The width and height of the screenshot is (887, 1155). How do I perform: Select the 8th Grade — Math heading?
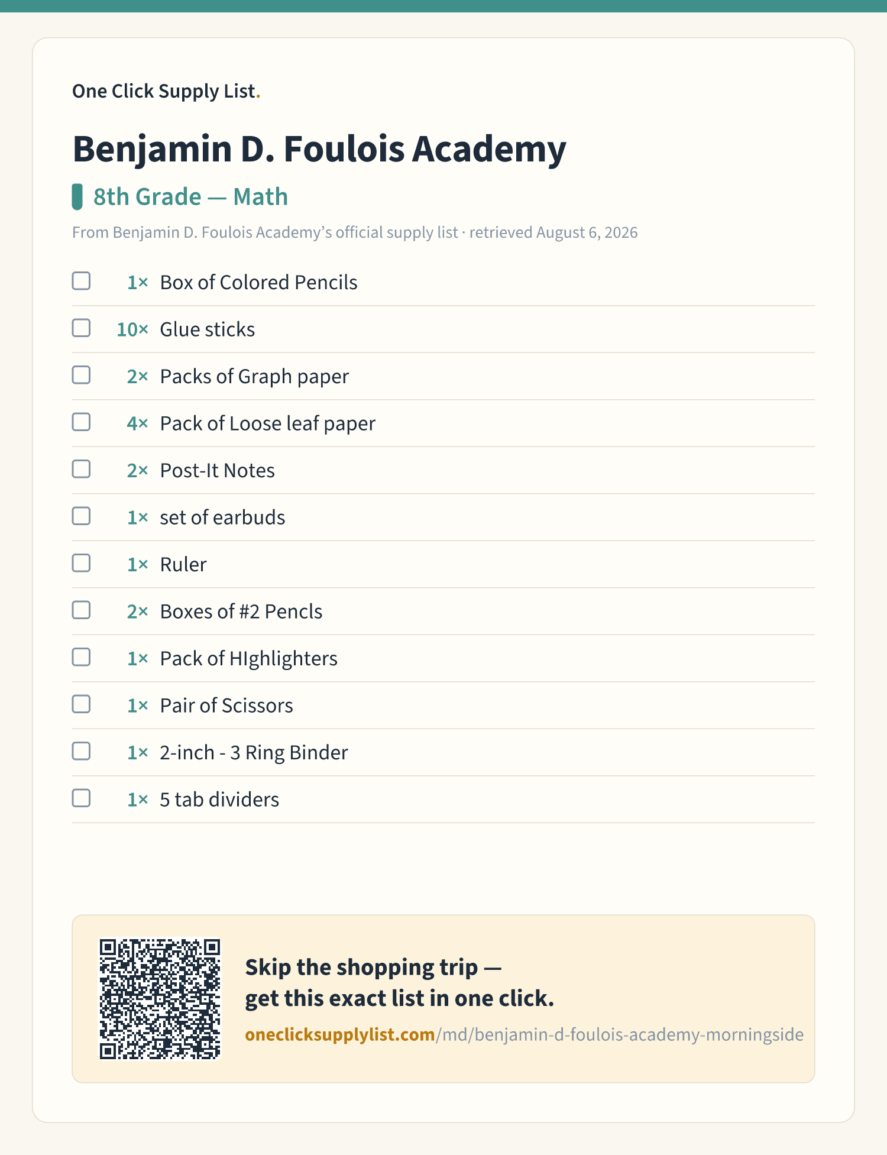click(190, 197)
